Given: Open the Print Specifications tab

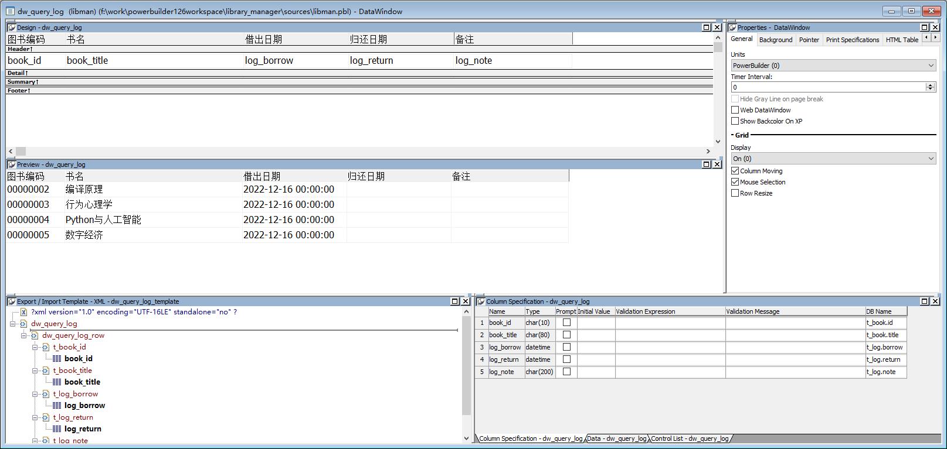Looking at the screenshot, I should [x=853, y=40].
